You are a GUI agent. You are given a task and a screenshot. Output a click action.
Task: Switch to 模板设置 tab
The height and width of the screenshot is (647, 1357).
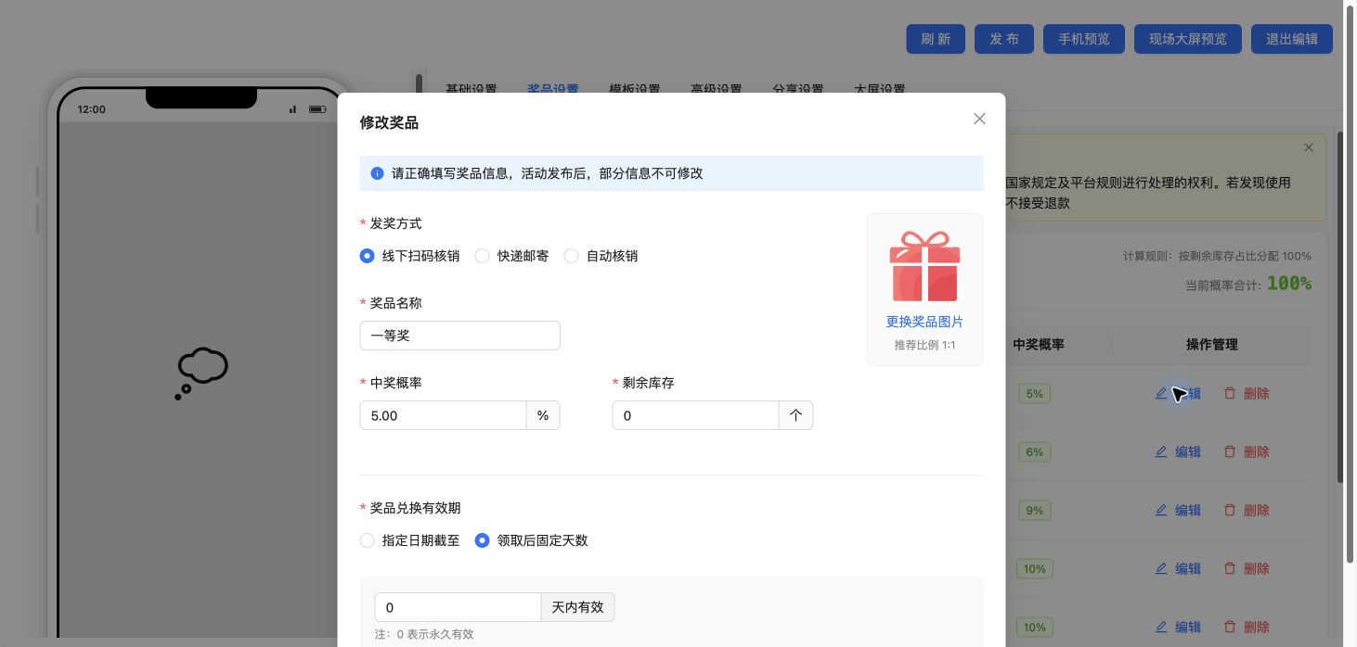click(x=635, y=89)
